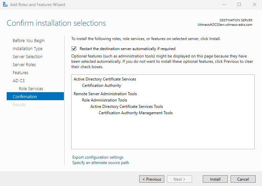This screenshot has width=262, height=186.
Task: Click Install to begin installation
Action: [215, 179]
